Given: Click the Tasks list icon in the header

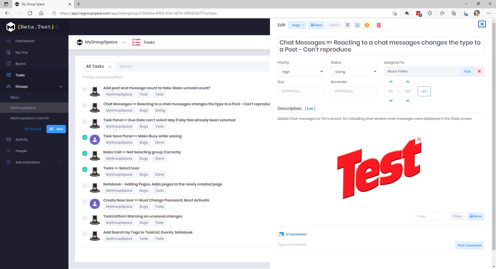Looking at the screenshot, I should coord(136,42).
